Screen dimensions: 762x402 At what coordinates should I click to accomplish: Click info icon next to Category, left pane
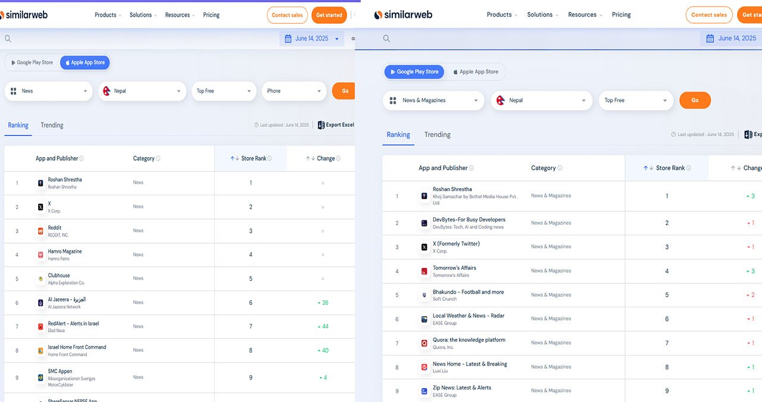click(x=158, y=158)
